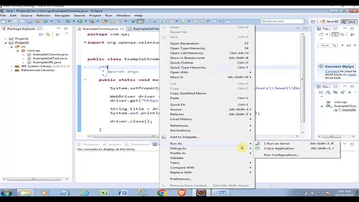Viewport: 359px width, 202px height.
Task: Open the Debug button dropdown arrow
Action: coord(73,21)
